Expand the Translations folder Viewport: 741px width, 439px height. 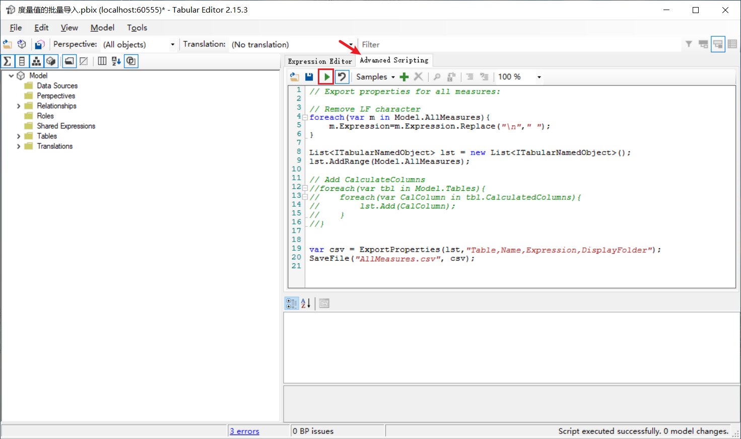click(19, 146)
